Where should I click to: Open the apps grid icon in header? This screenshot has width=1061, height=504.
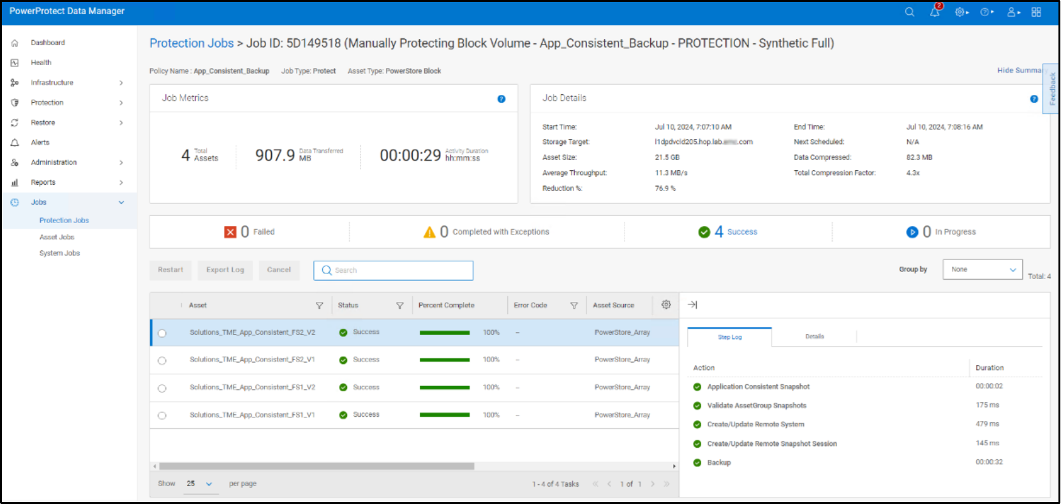pos(1036,12)
